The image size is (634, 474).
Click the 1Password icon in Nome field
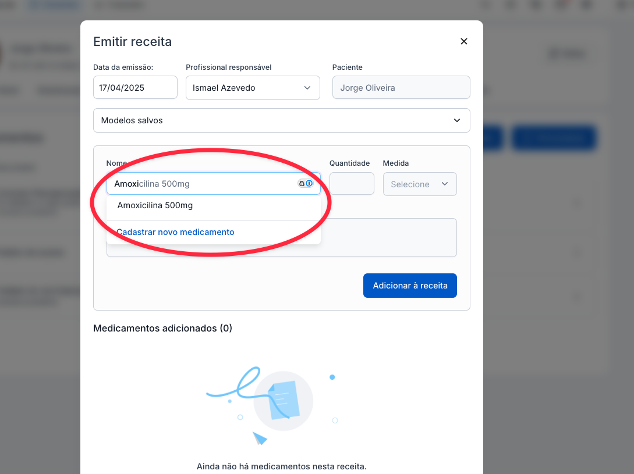[x=309, y=183]
